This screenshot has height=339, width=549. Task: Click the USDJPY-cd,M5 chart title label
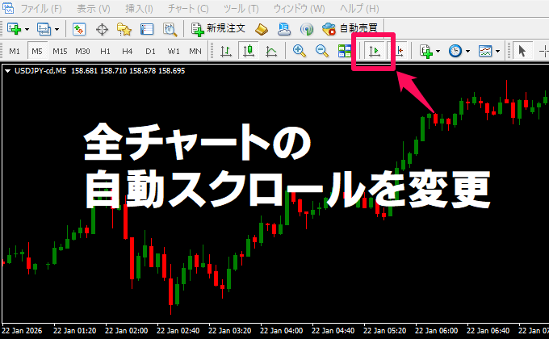[39, 71]
